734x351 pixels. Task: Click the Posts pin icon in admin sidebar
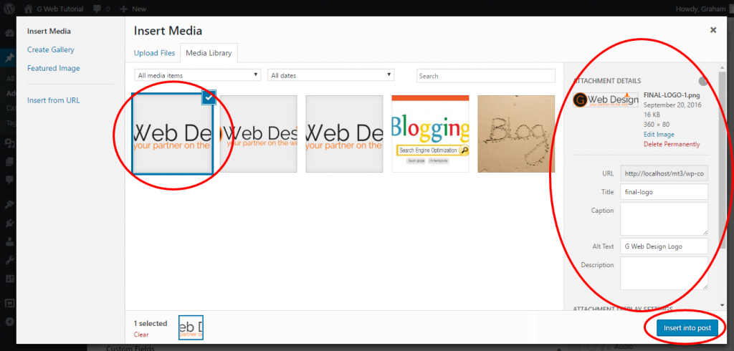[x=9, y=58]
